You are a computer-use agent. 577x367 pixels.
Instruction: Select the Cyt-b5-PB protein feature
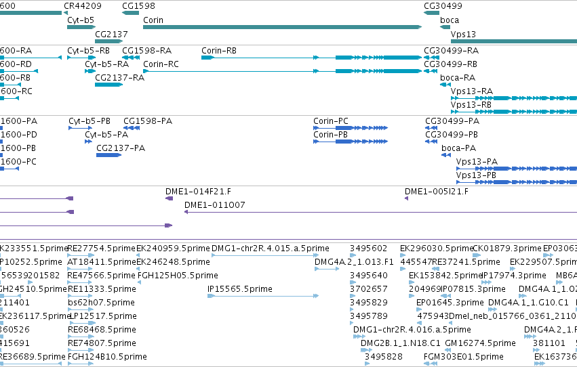point(80,128)
